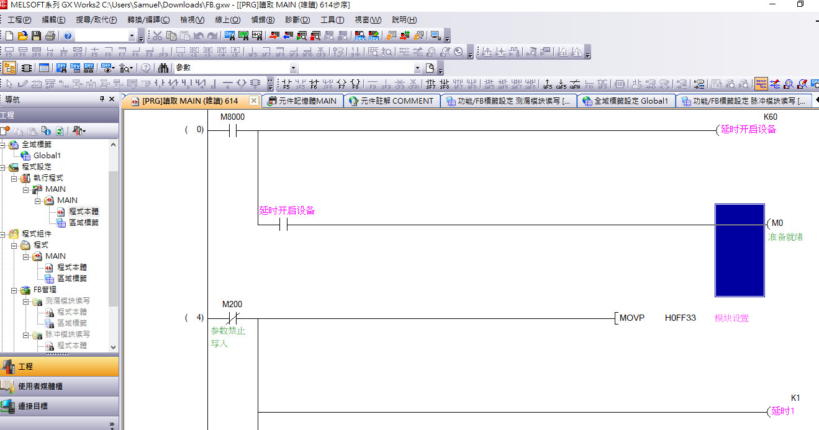
Task: Click the Print icon in toolbar
Action: 50,36
